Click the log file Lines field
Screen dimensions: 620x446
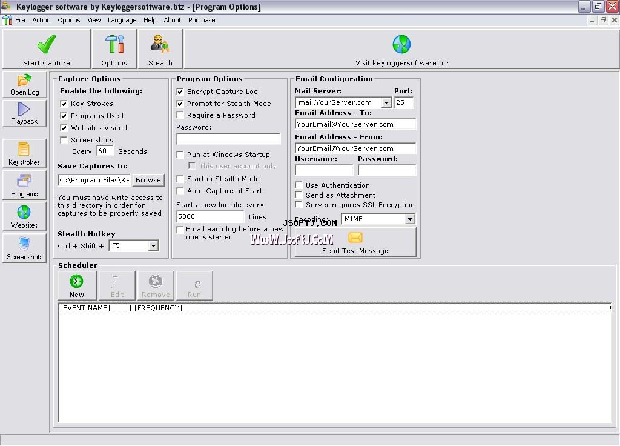coord(210,216)
